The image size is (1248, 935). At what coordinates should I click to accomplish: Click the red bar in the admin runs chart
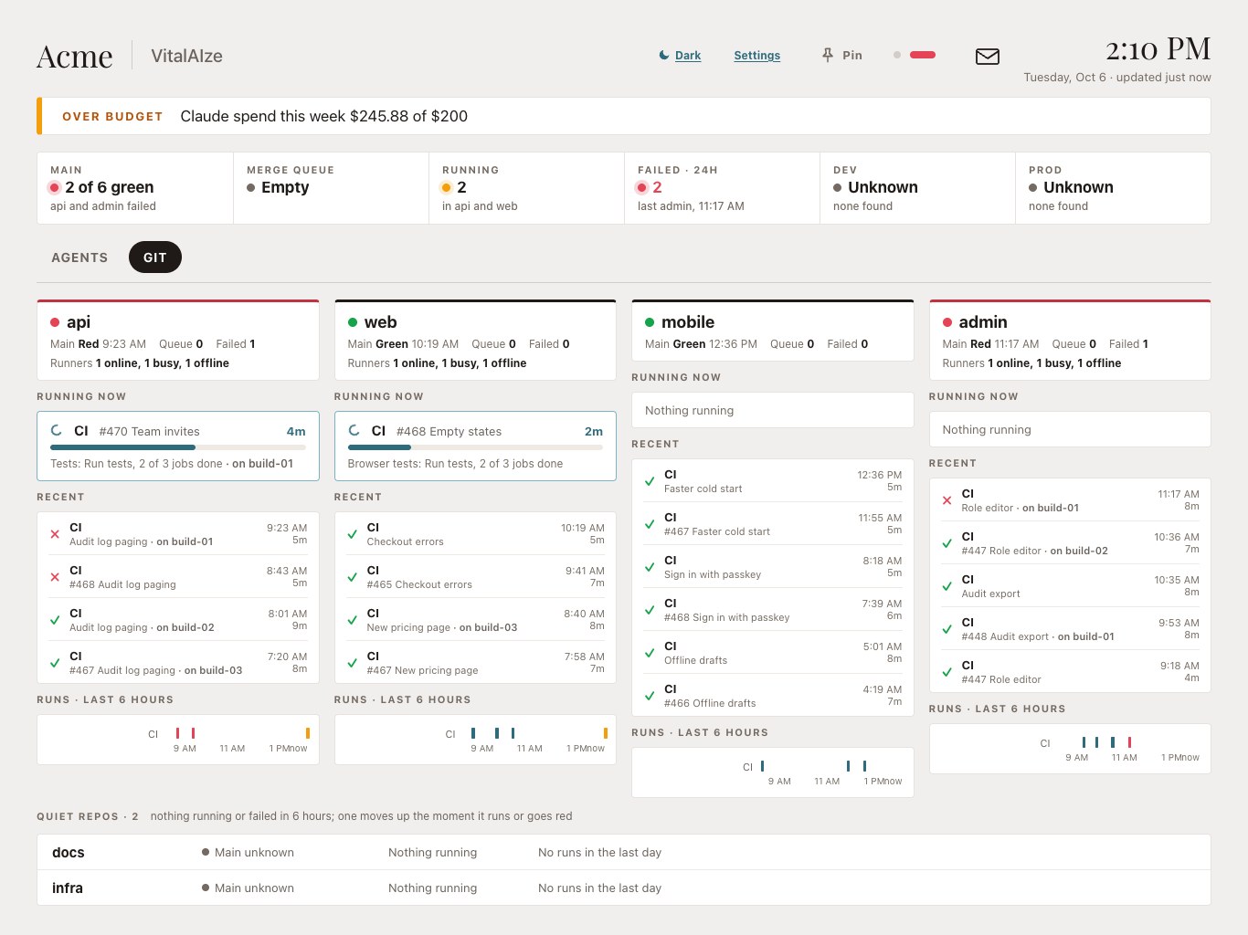[1130, 742]
